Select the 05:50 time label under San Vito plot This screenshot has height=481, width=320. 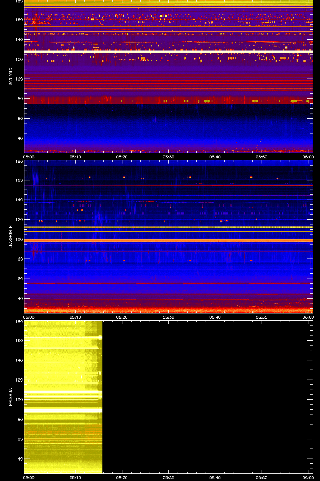click(262, 157)
